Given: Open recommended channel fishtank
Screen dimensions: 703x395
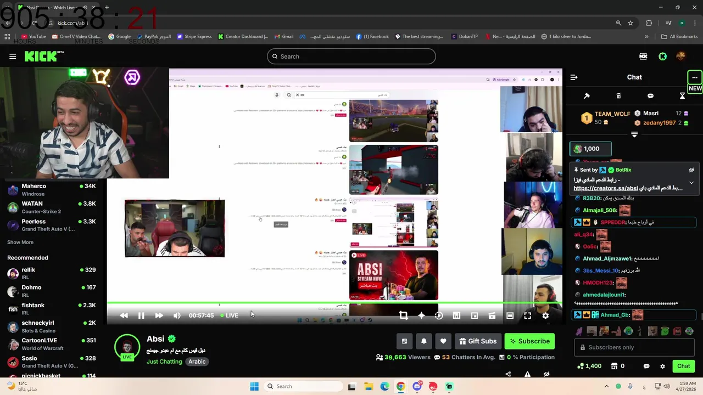Looking at the screenshot, I should point(52,309).
